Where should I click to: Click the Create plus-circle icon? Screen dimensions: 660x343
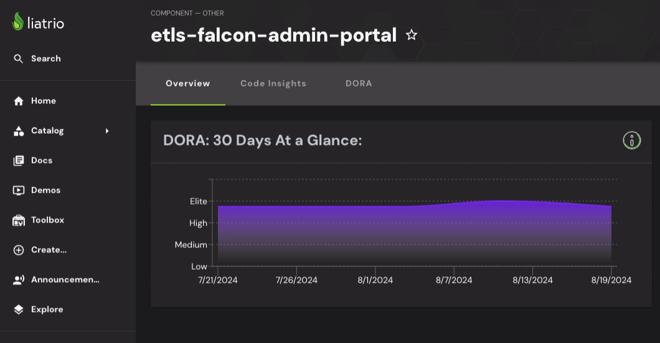[x=19, y=250]
